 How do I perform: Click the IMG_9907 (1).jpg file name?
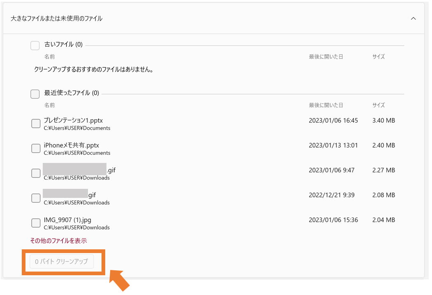pyautogui.click(x=67, y=220)
